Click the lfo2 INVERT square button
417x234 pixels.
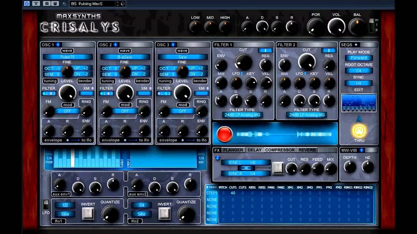click(164, 213)
